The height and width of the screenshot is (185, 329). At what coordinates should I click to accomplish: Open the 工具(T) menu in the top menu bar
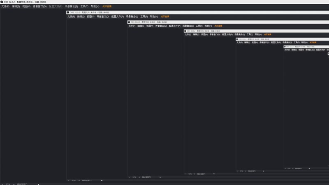84,7
